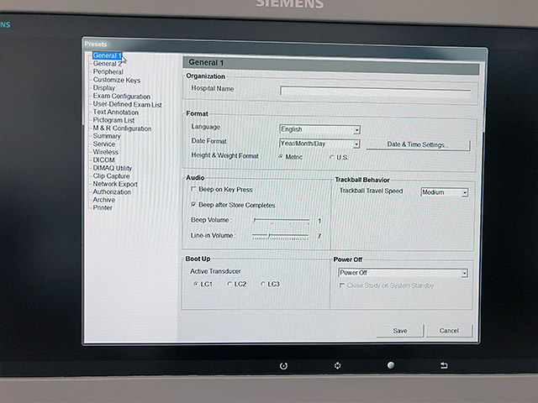Open Wireless settings

click(106, 152)
